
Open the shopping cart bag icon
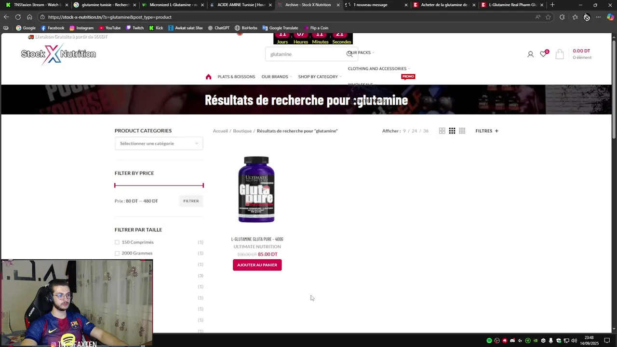560,54
